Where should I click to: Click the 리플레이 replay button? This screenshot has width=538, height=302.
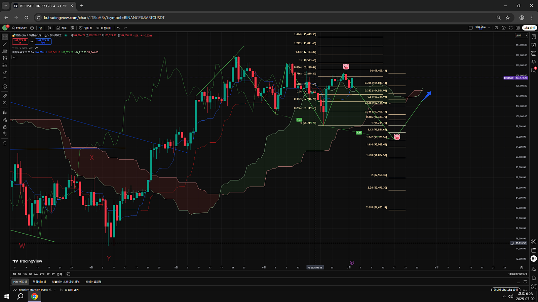coord(104,28)
